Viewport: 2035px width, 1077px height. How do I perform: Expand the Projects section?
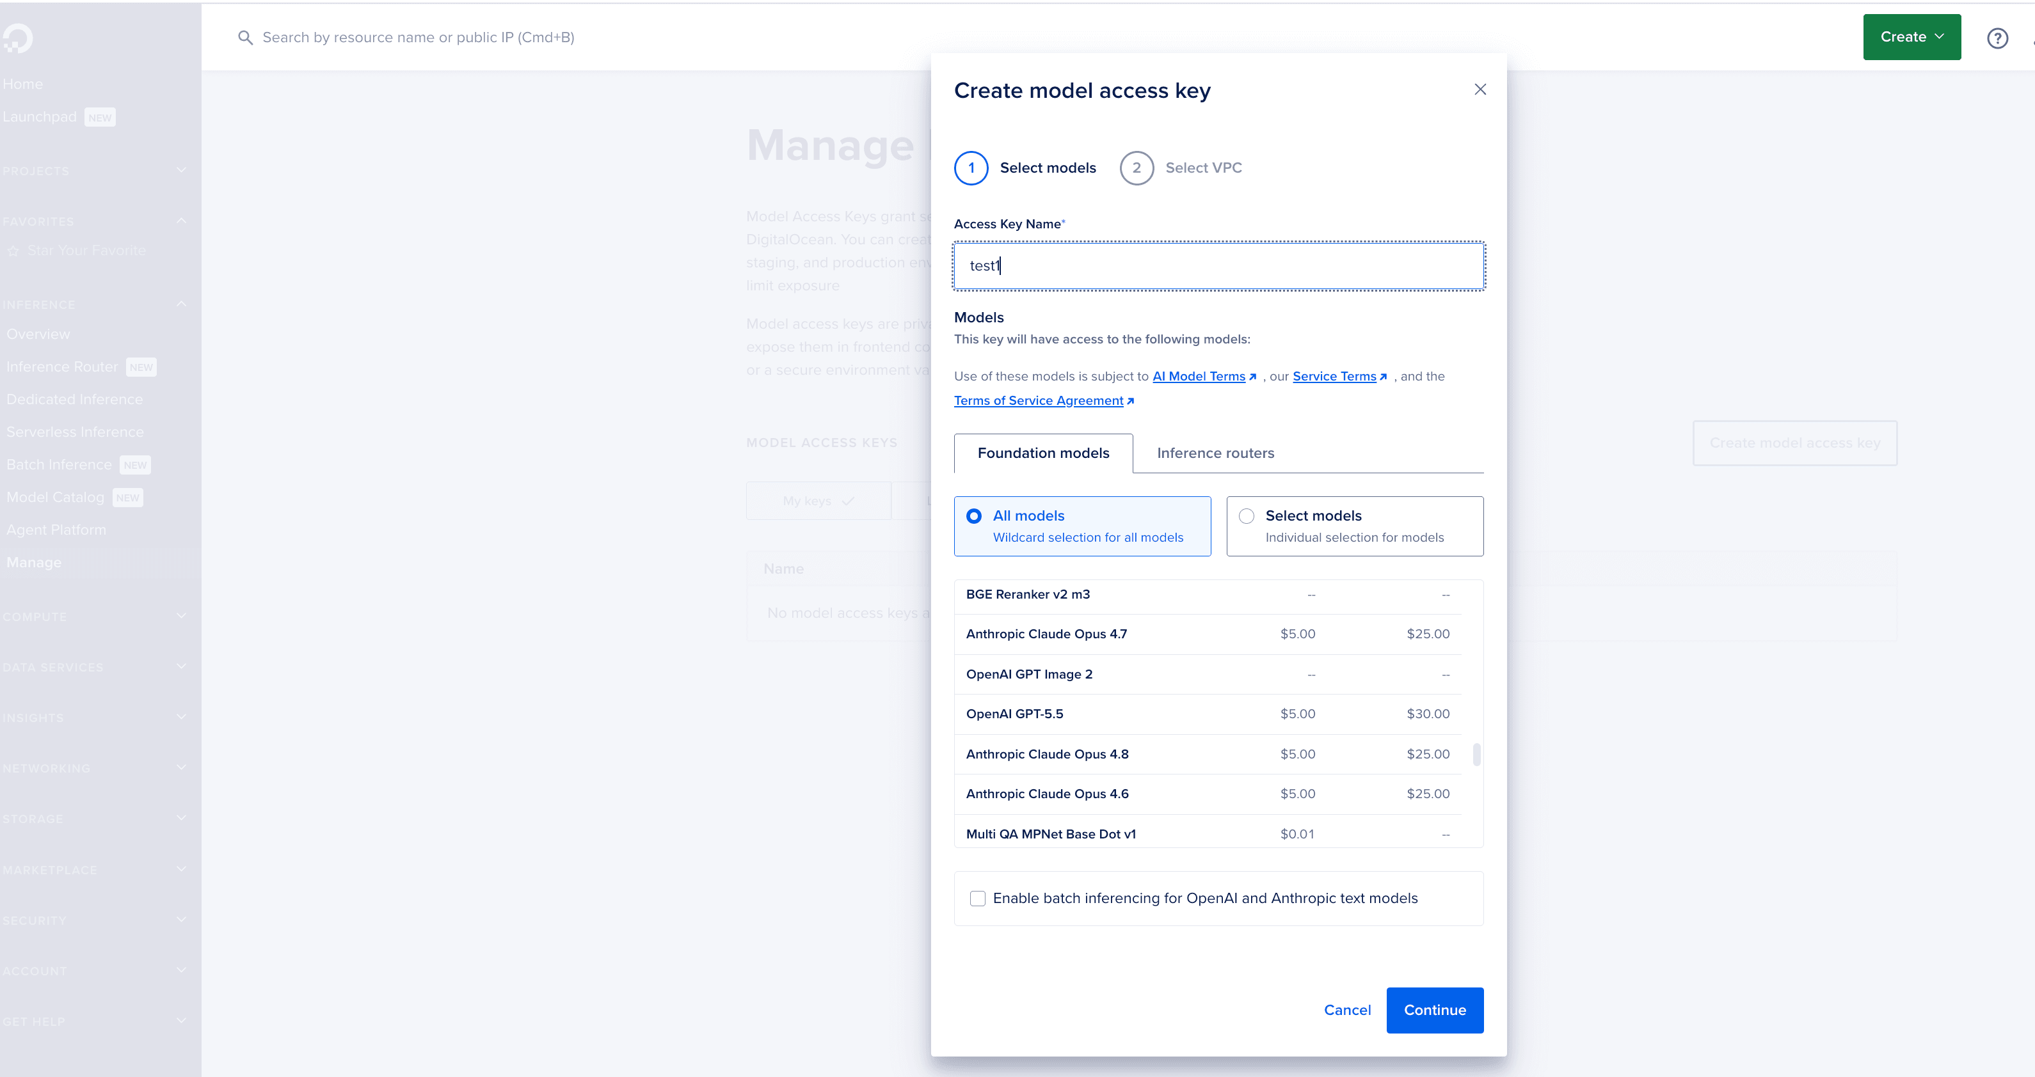tap(94, 171)
